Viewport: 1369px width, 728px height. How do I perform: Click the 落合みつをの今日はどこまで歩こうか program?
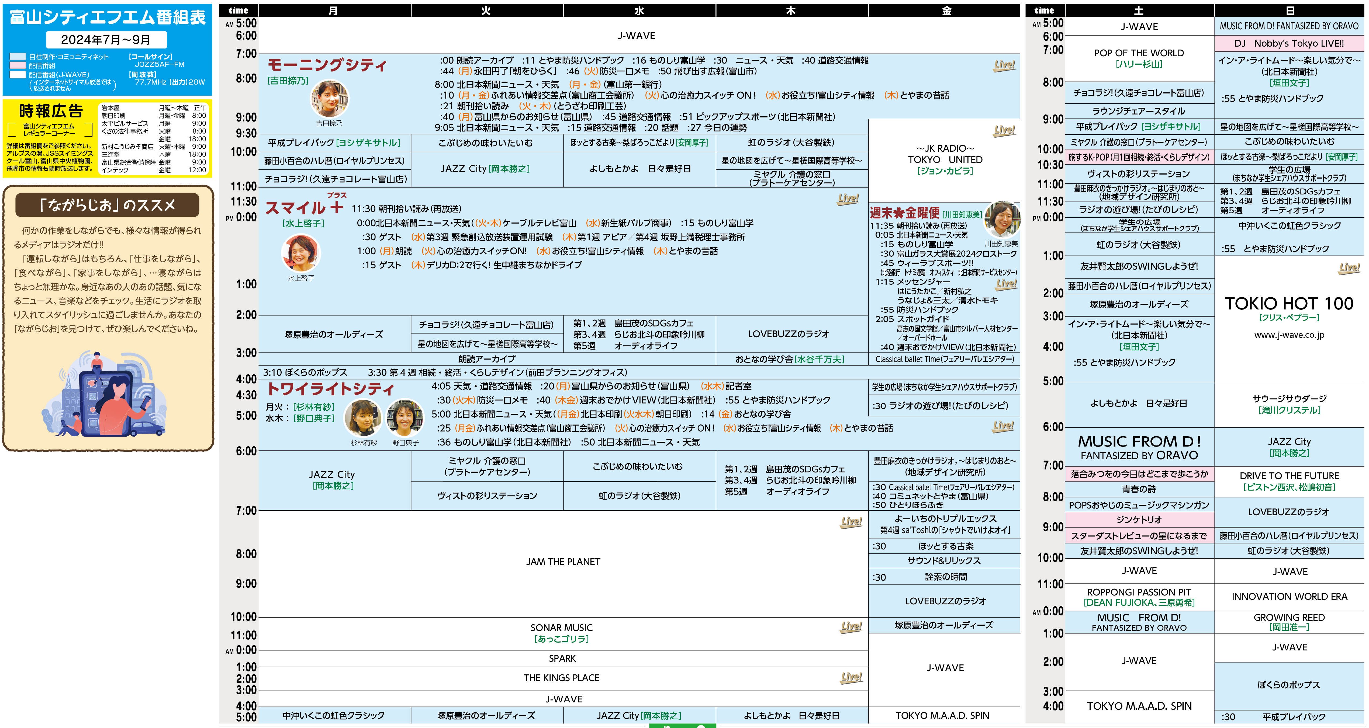pos(1139,474)
